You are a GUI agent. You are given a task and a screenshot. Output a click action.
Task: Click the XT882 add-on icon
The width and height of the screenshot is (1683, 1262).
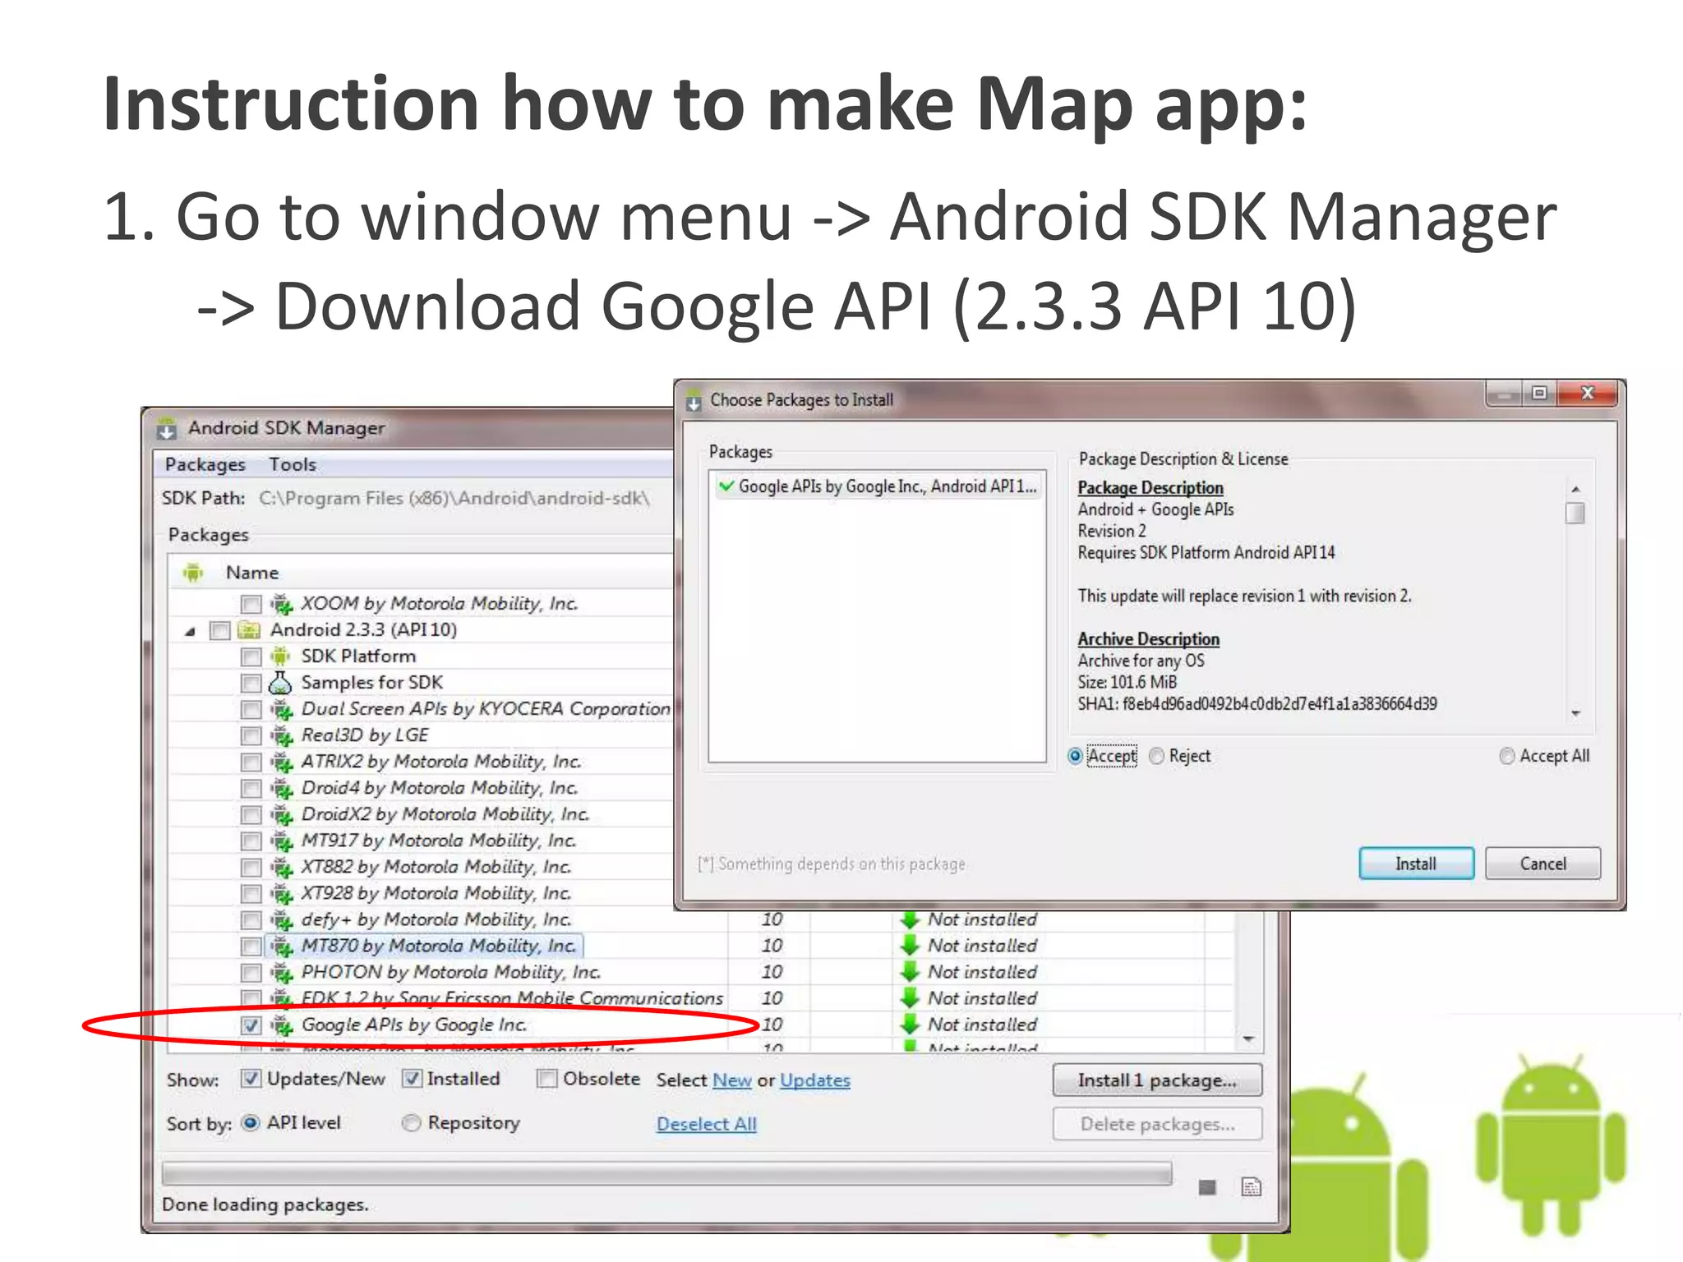point(282,868)
